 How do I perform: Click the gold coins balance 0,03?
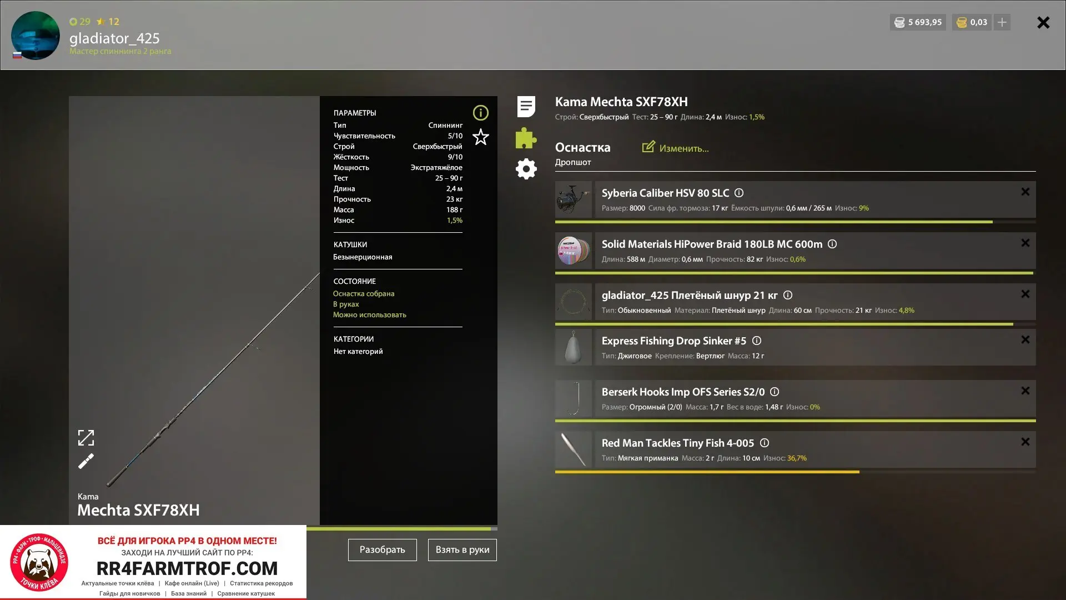coord(972,22)
